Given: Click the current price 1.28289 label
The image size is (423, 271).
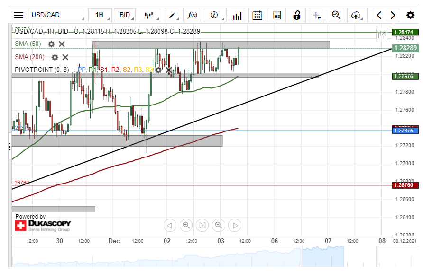Looking at the screenshot, I should tap(405, 48).
